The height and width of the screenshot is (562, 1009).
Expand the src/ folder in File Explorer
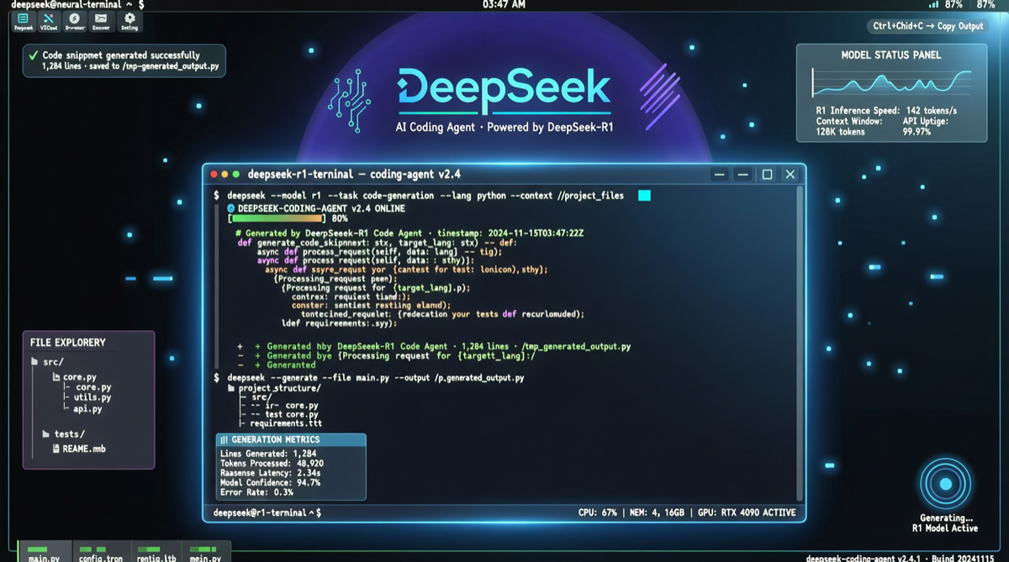pyautogui.click(x=47, y=362)
